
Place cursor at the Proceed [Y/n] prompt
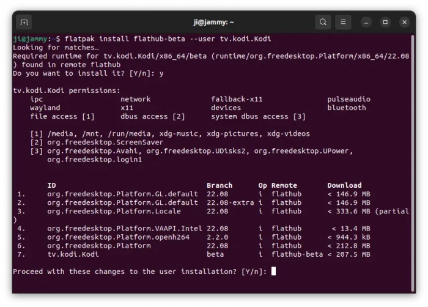(274, 272)
